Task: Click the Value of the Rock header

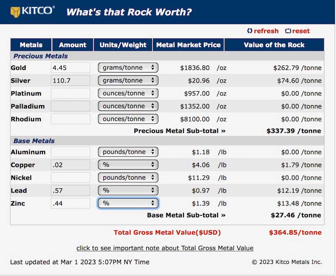Action: tap(274, 45)
